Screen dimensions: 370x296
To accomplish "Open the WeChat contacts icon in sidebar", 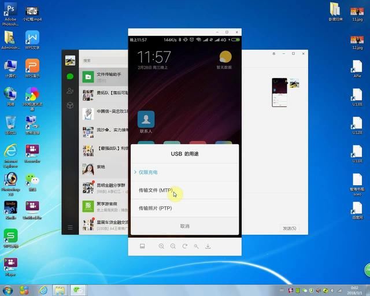I will 70,91.
